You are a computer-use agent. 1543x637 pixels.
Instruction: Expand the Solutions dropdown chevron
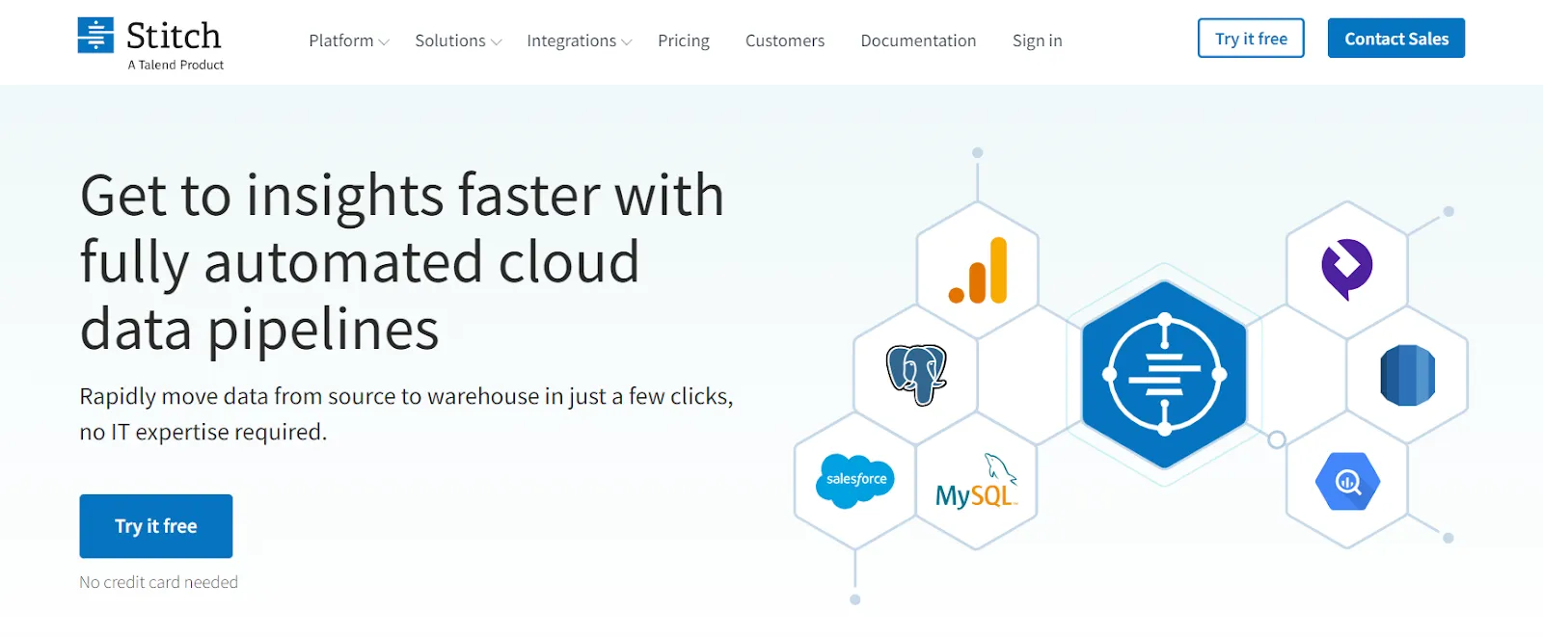coord(496,42)
